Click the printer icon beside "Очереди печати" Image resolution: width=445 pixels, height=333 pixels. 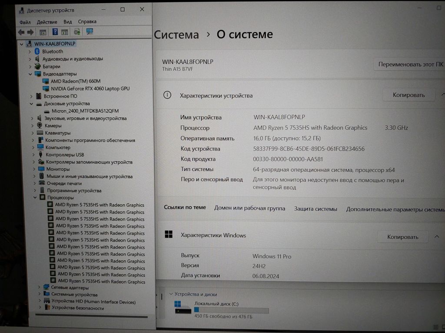pos(42,183)
